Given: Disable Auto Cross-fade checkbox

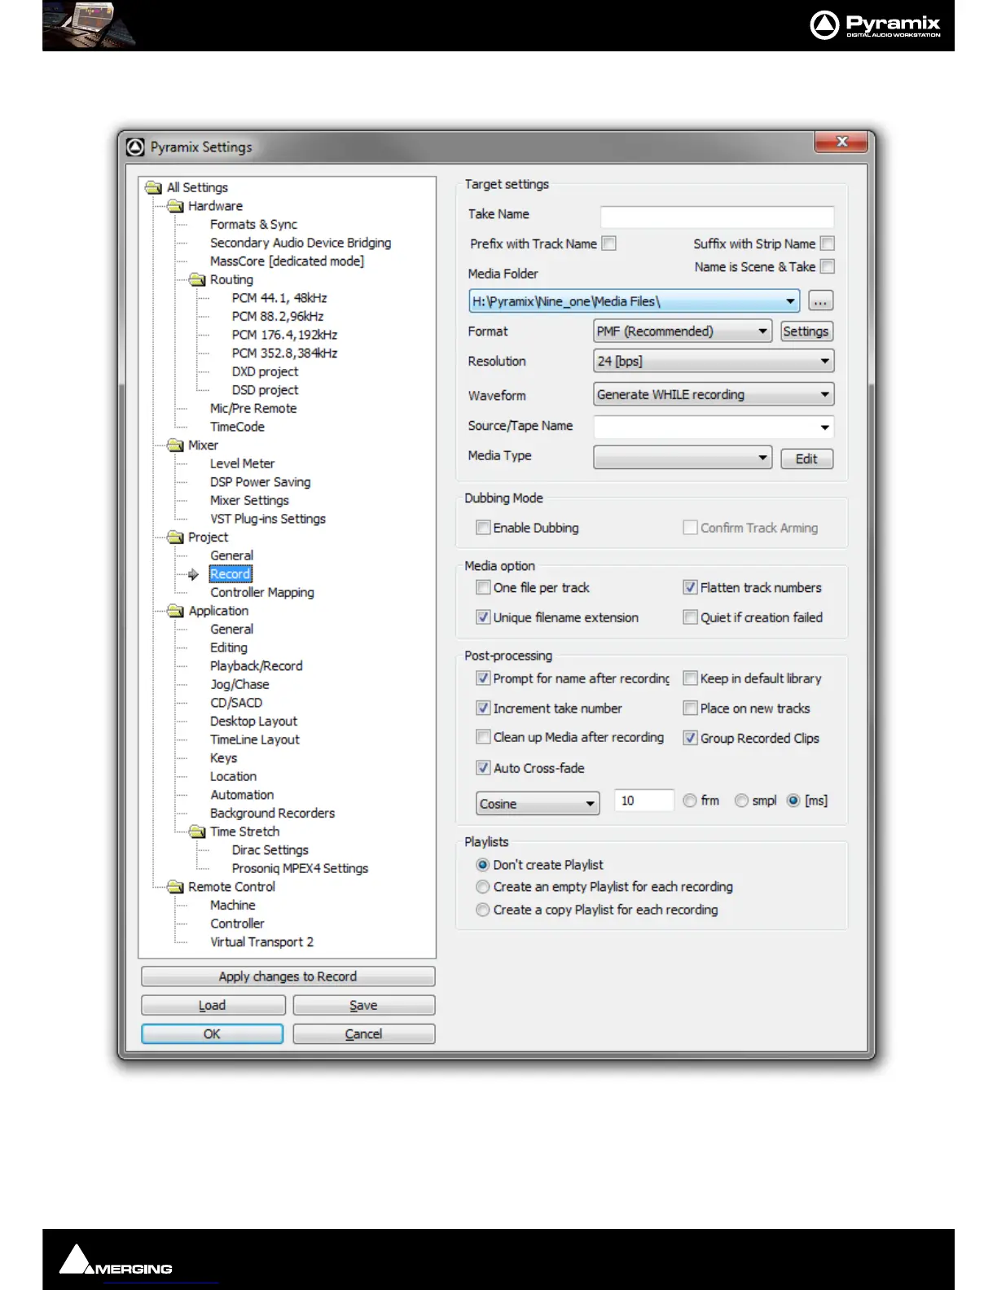Looking at the screenshot, I should pos(483,768).
